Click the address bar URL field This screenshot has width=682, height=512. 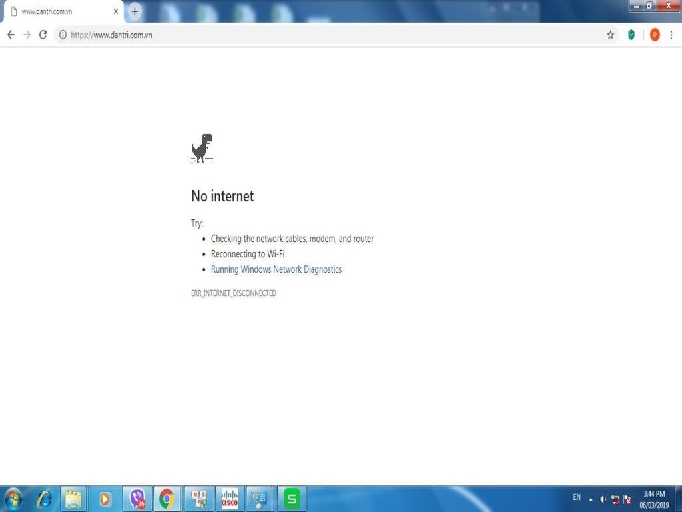pos(333,35)
